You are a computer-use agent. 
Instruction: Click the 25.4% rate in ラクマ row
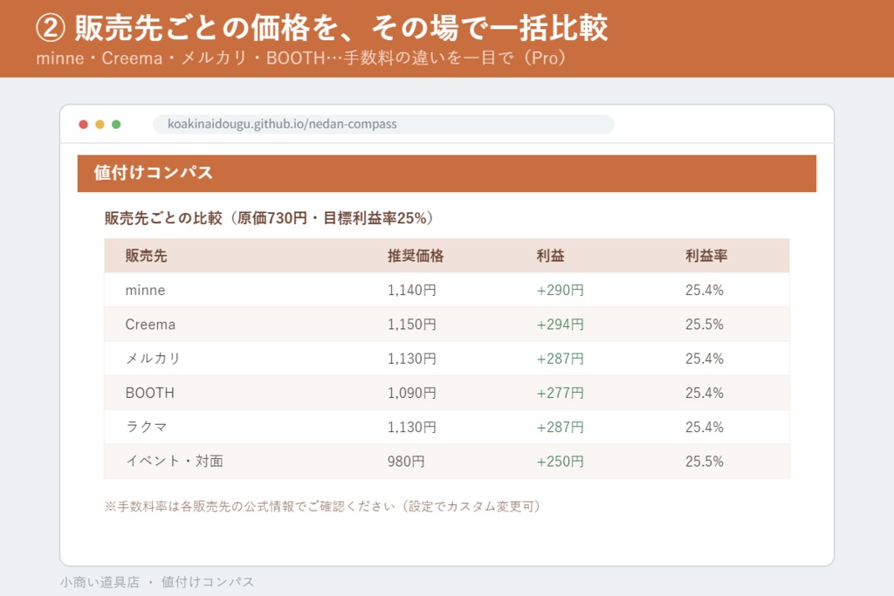point(705,427)
